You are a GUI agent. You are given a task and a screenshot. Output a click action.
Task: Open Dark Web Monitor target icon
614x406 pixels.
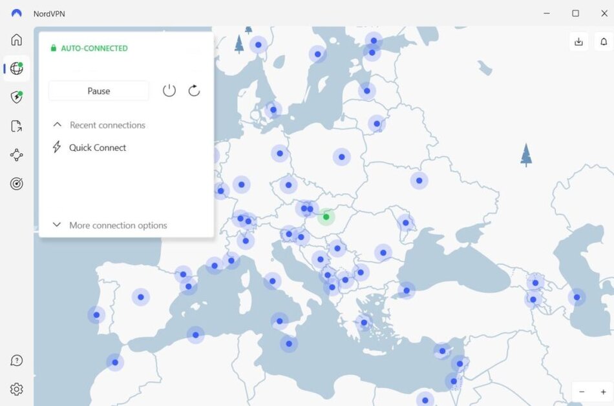point(16,183)
